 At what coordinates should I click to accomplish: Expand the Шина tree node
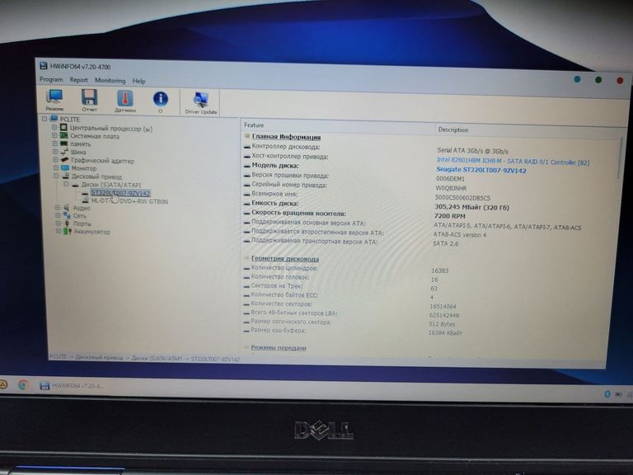click(x=55, y=152)
